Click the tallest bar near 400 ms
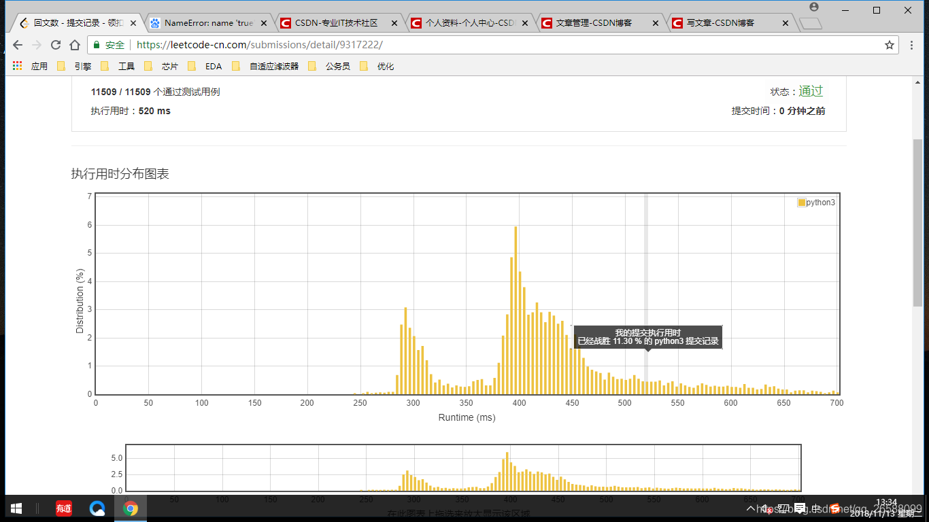The image size is (929, 522). [516, 310]
